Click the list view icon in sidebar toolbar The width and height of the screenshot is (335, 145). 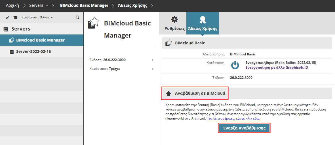15,18
